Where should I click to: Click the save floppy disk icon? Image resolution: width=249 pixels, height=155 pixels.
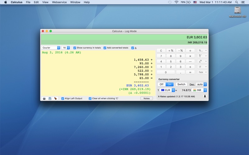50,98
